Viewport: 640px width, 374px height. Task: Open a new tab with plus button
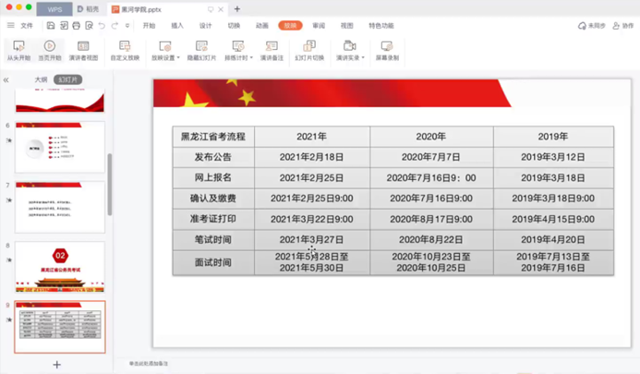click(237, 9)
